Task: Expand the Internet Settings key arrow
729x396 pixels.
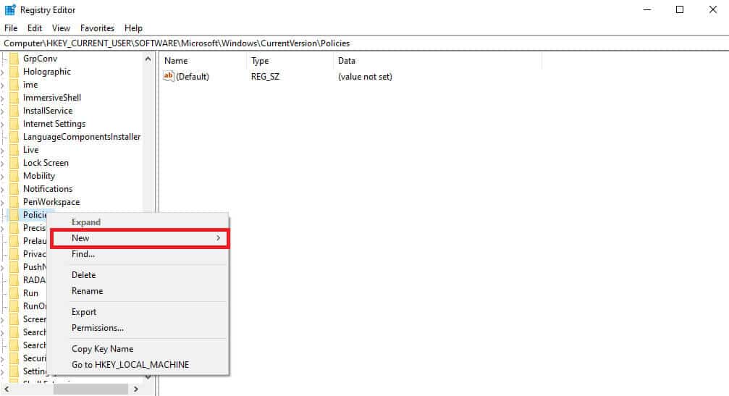Action: 3,124
